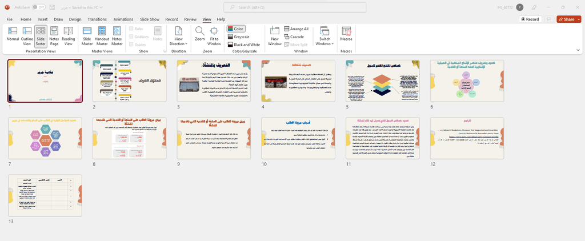Click Fit to Window

click(x=214, y=36)
